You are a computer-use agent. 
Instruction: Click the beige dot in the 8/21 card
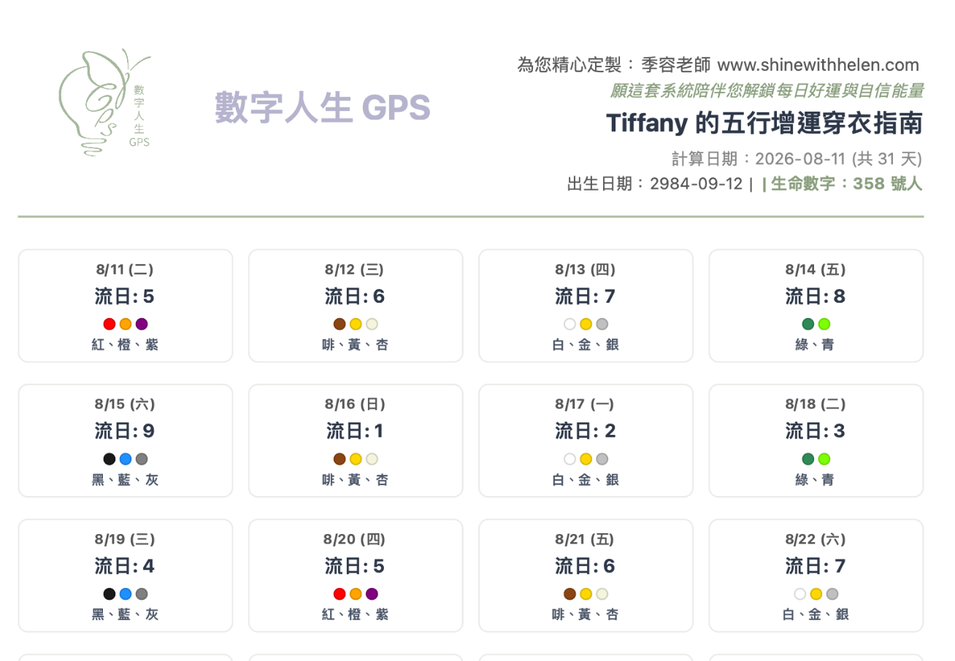click(x=602, y=594)
